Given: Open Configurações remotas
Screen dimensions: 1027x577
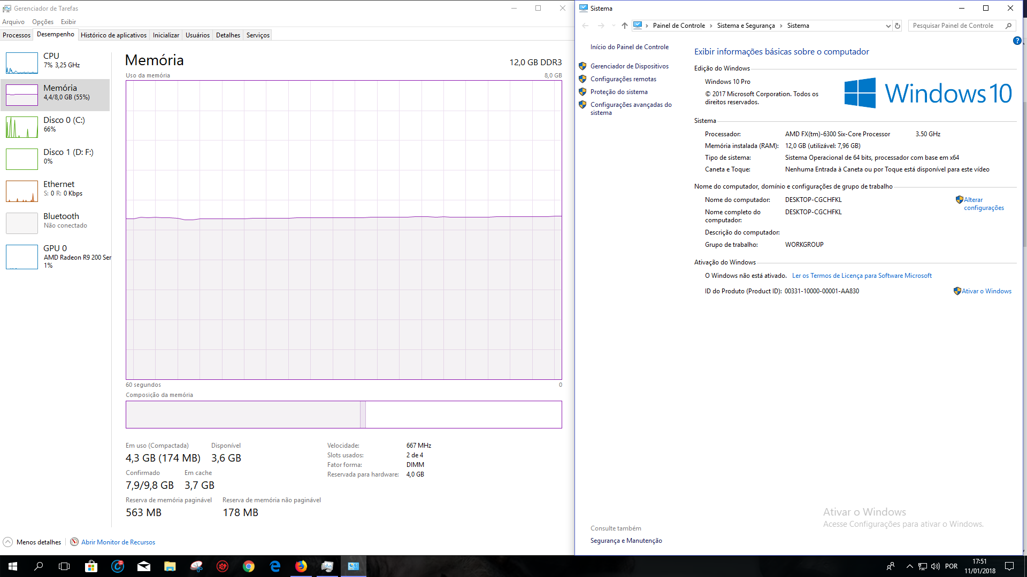Looking at the screenshot, I should (623, 79).
